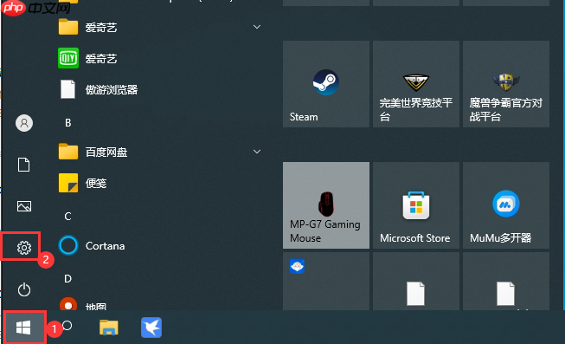
Task: Open the Steam tile
Action: point(326,84)
